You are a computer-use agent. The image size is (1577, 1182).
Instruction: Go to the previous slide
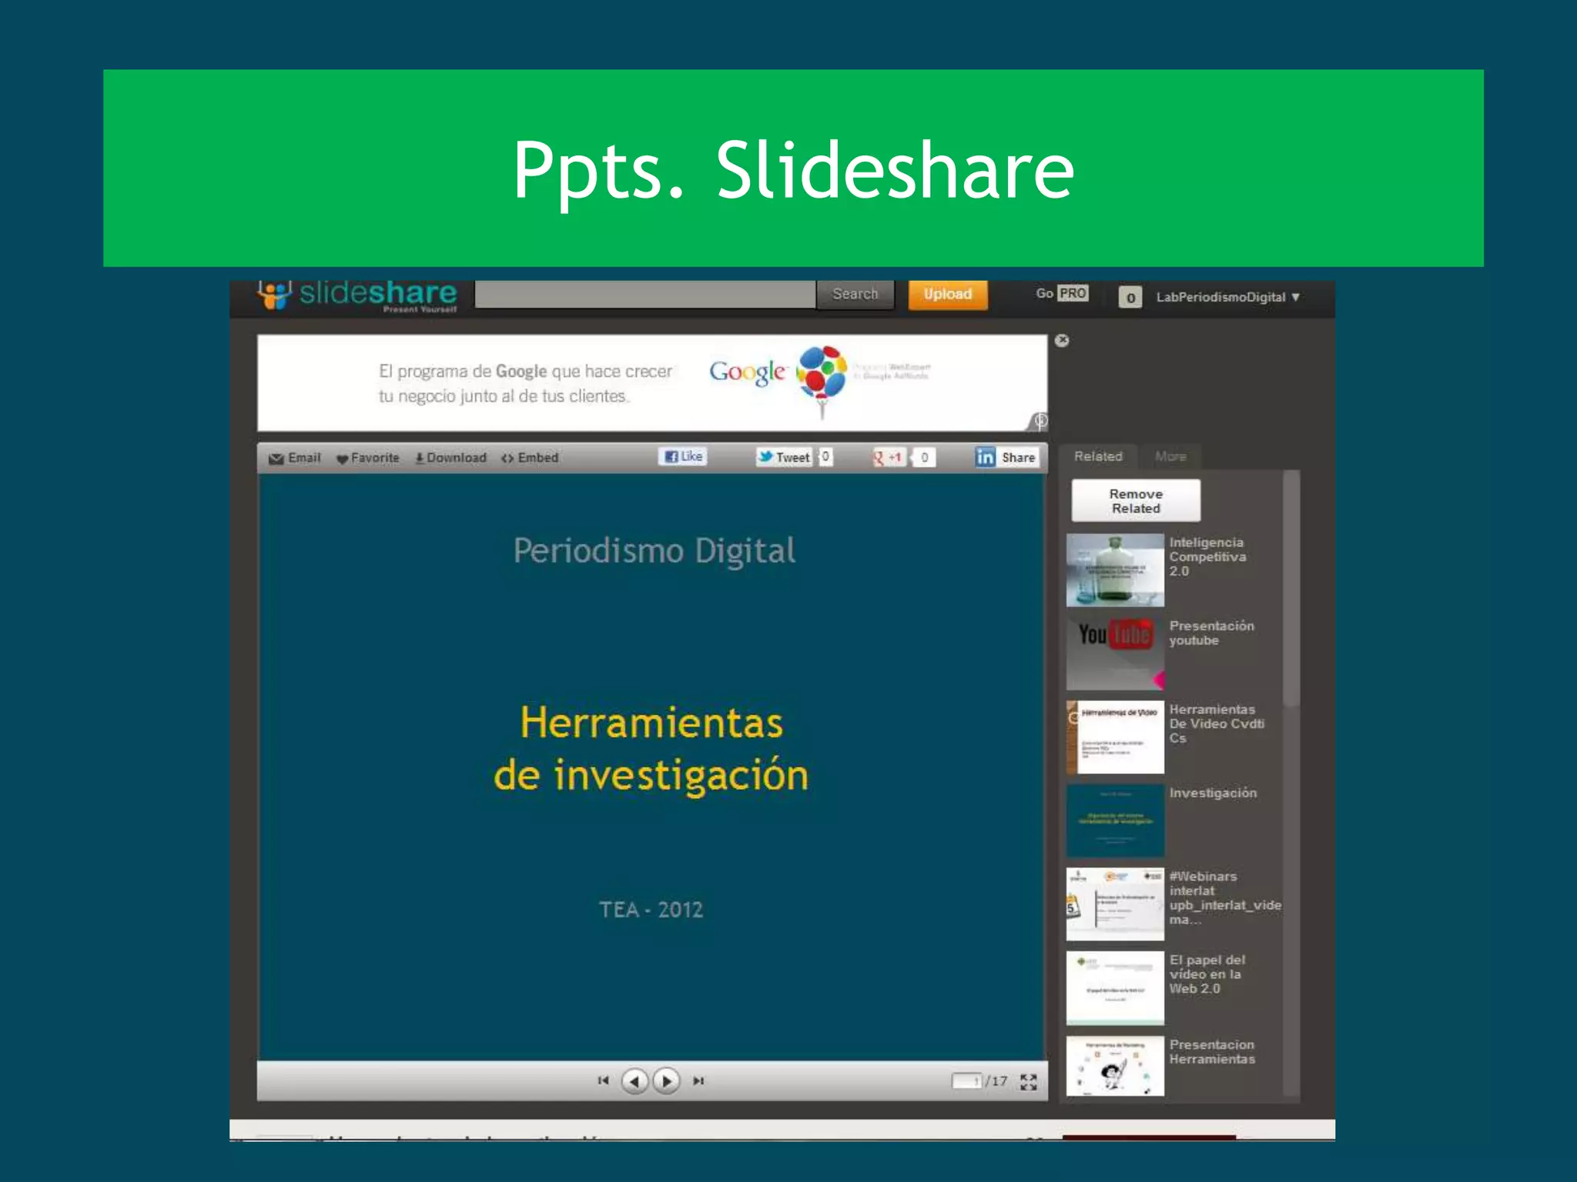click(634, 1081)
